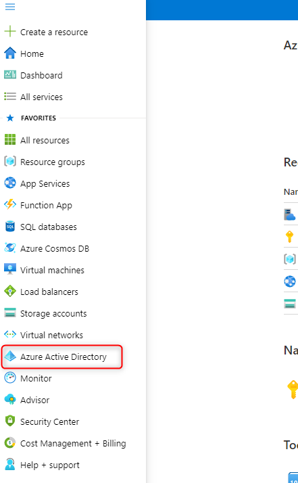Open Storage accounts
298x483 pixels.
(53, 314)
